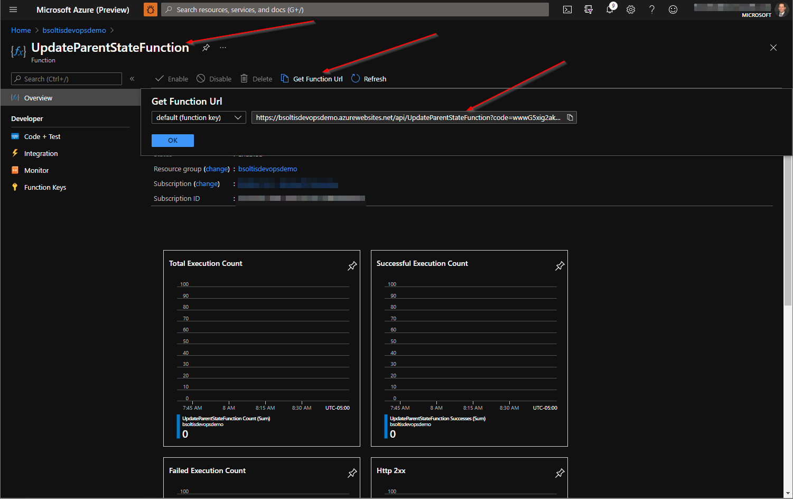Pin the Total Execution Count chart

pyautogui.click(x=352, y=266)
